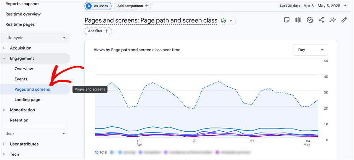Click the green check status icon
Image resolution: width=354 pixels, height=160 pixels.
tap(223, 21)
